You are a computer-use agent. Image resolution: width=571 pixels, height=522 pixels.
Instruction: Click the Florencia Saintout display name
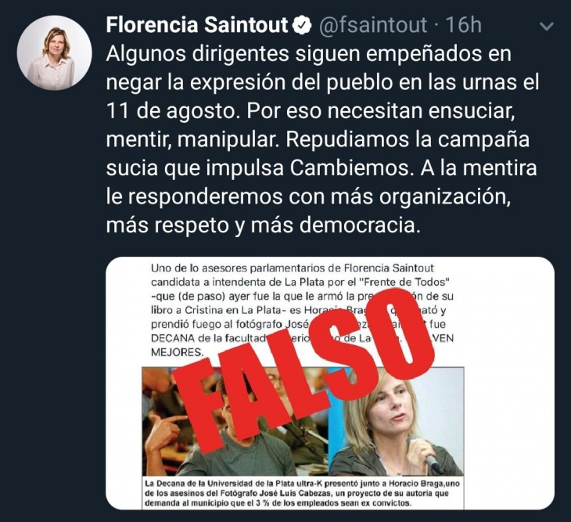[197, 26]
